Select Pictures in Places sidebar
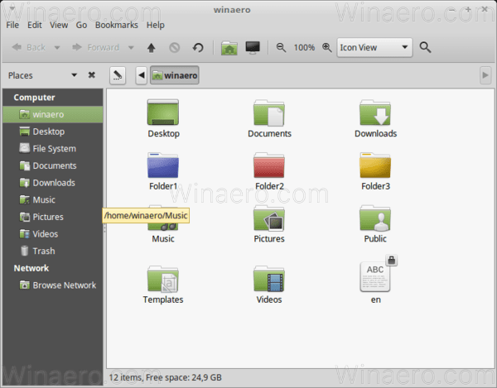The height and width of the screenshot is (388, 497). click(53, 217)
